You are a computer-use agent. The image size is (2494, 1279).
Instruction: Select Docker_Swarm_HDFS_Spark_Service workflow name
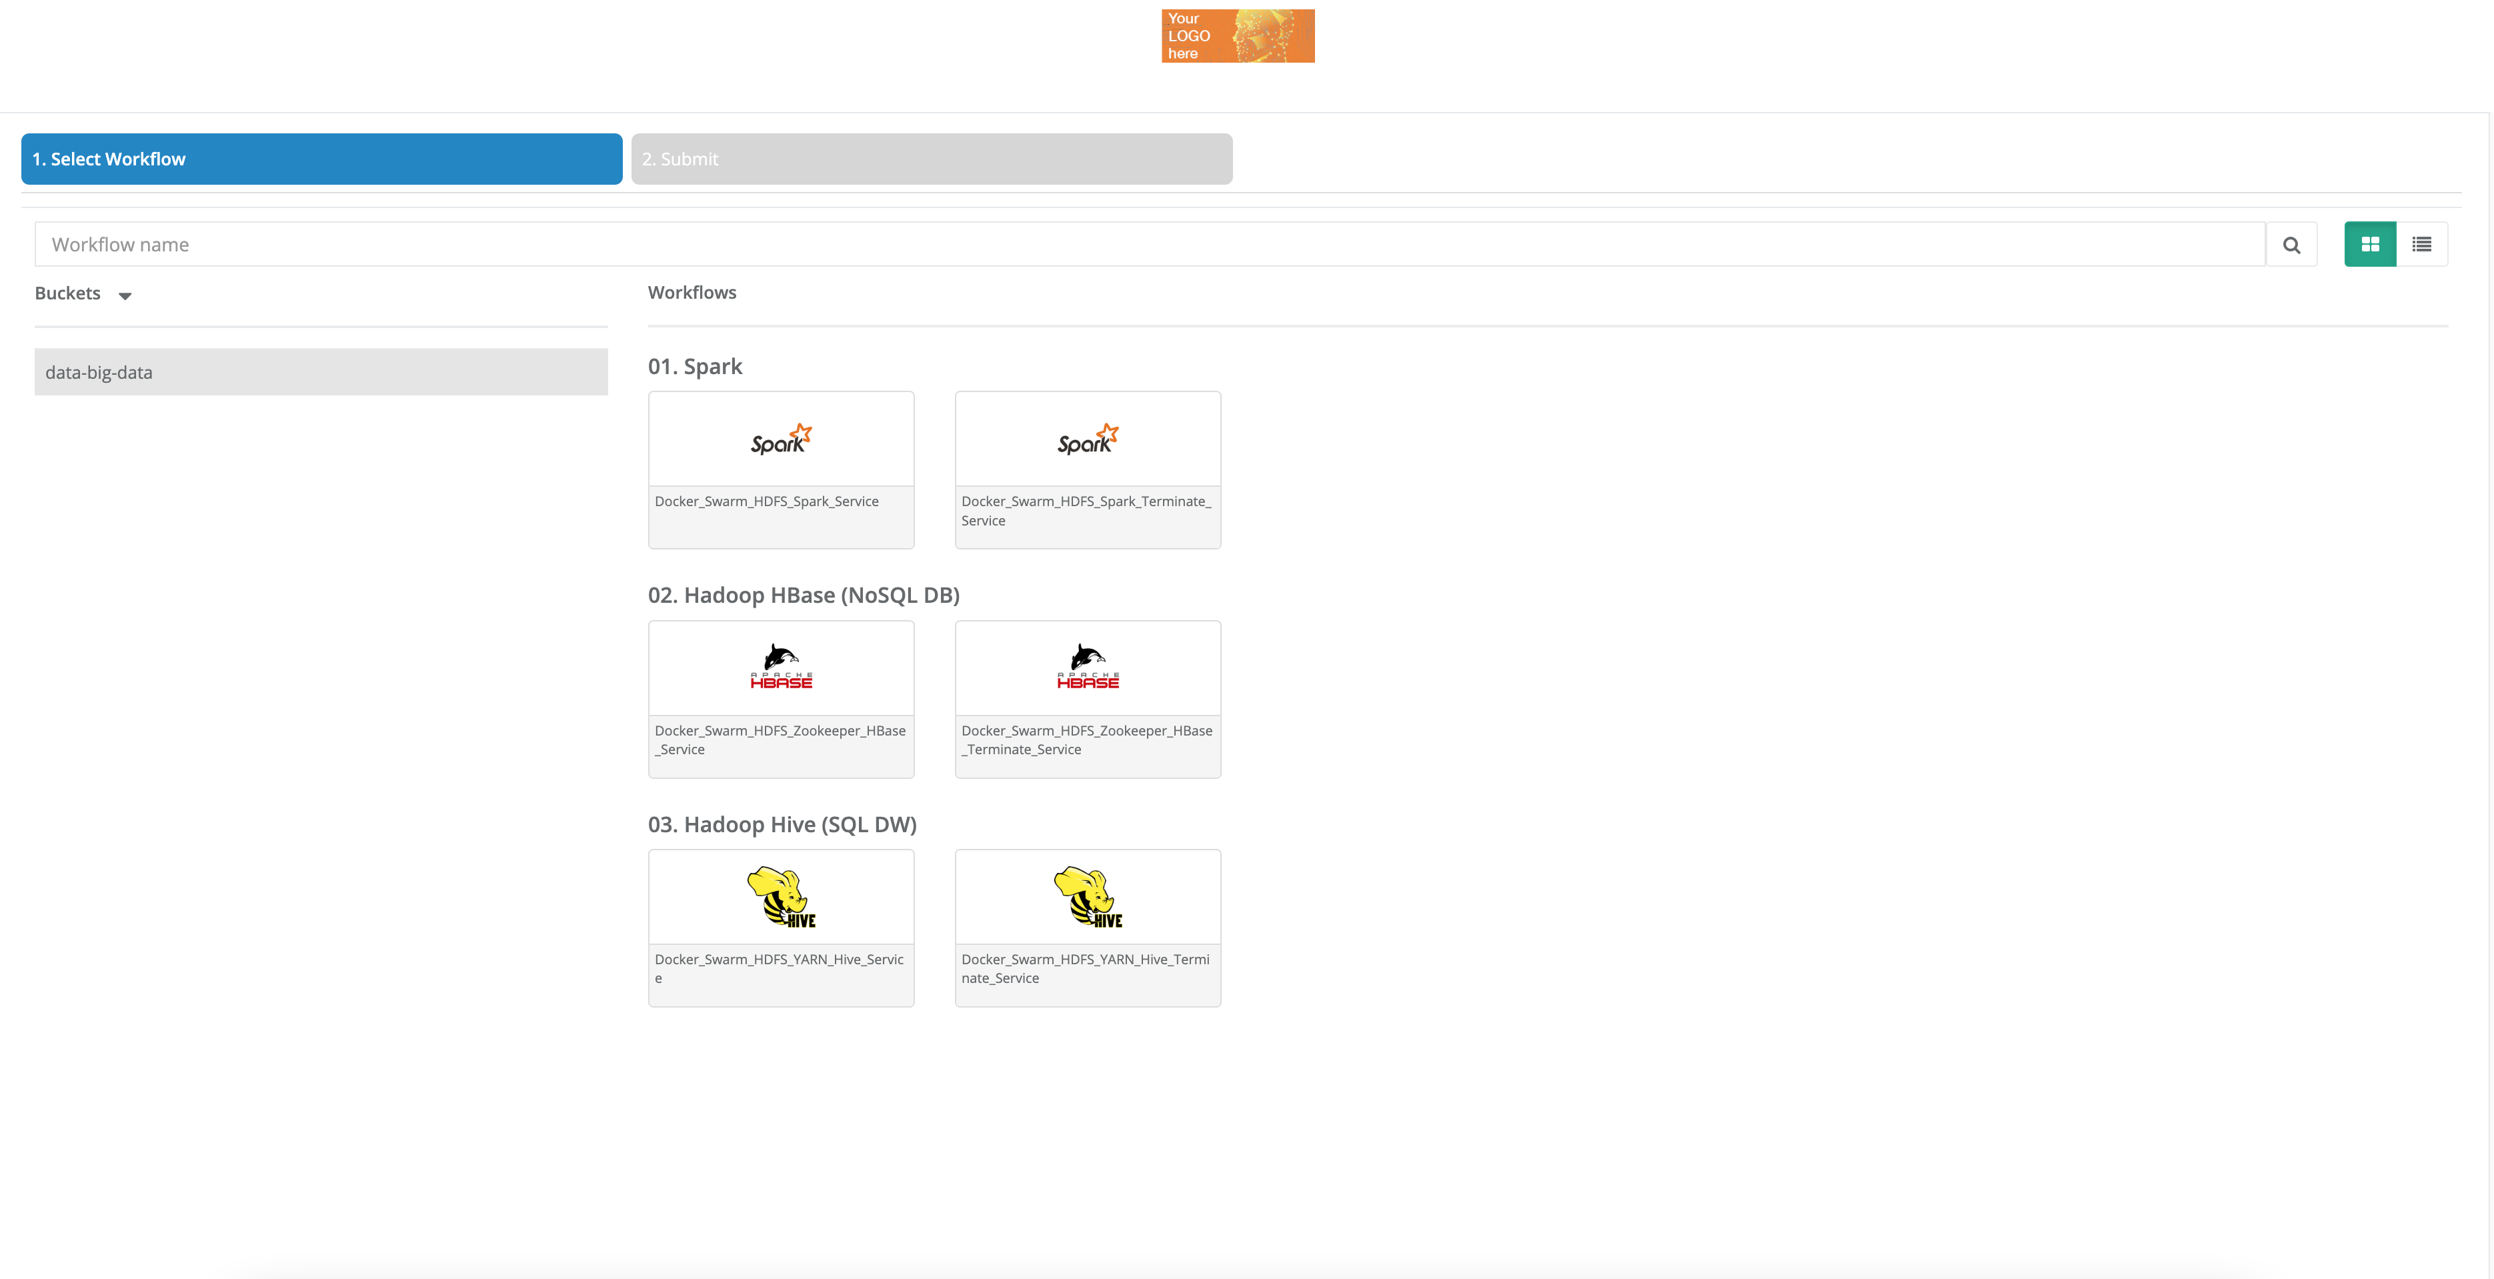tap(767, 501)
